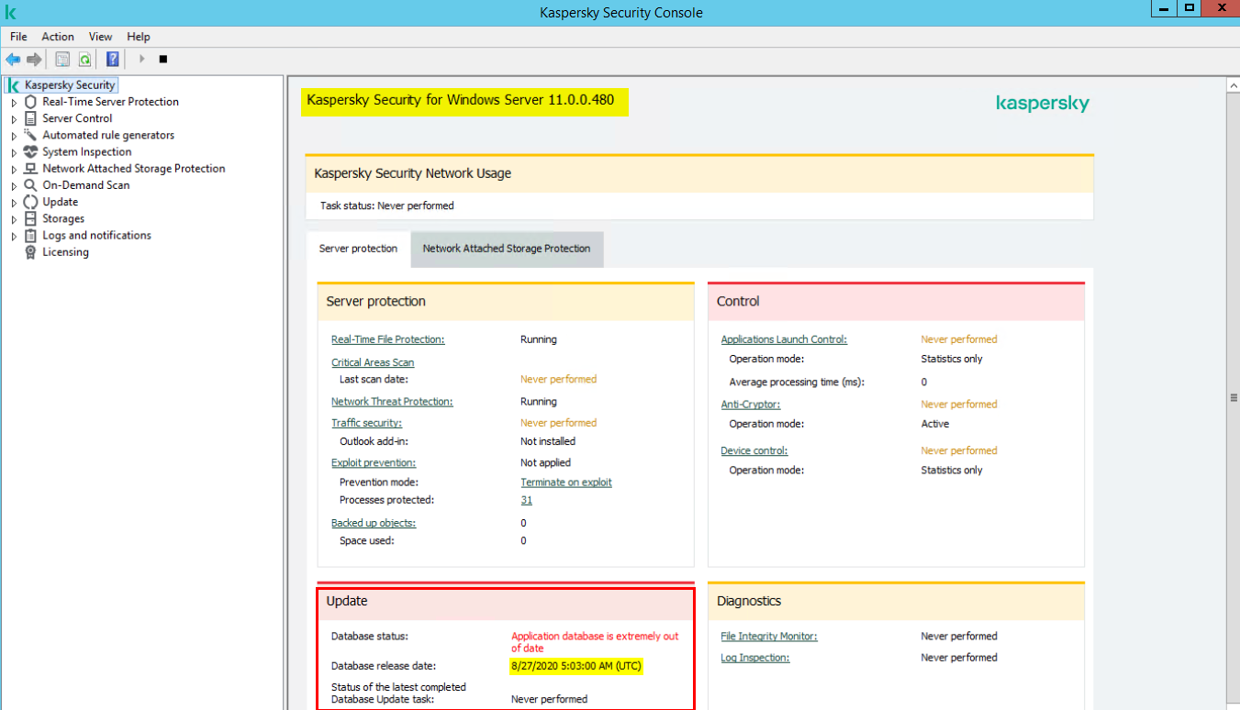
Task: Click "Task status: Never performed" text
Action: (387, 205)
